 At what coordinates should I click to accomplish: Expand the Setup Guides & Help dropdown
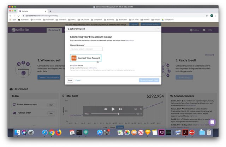tap(151, 24)
